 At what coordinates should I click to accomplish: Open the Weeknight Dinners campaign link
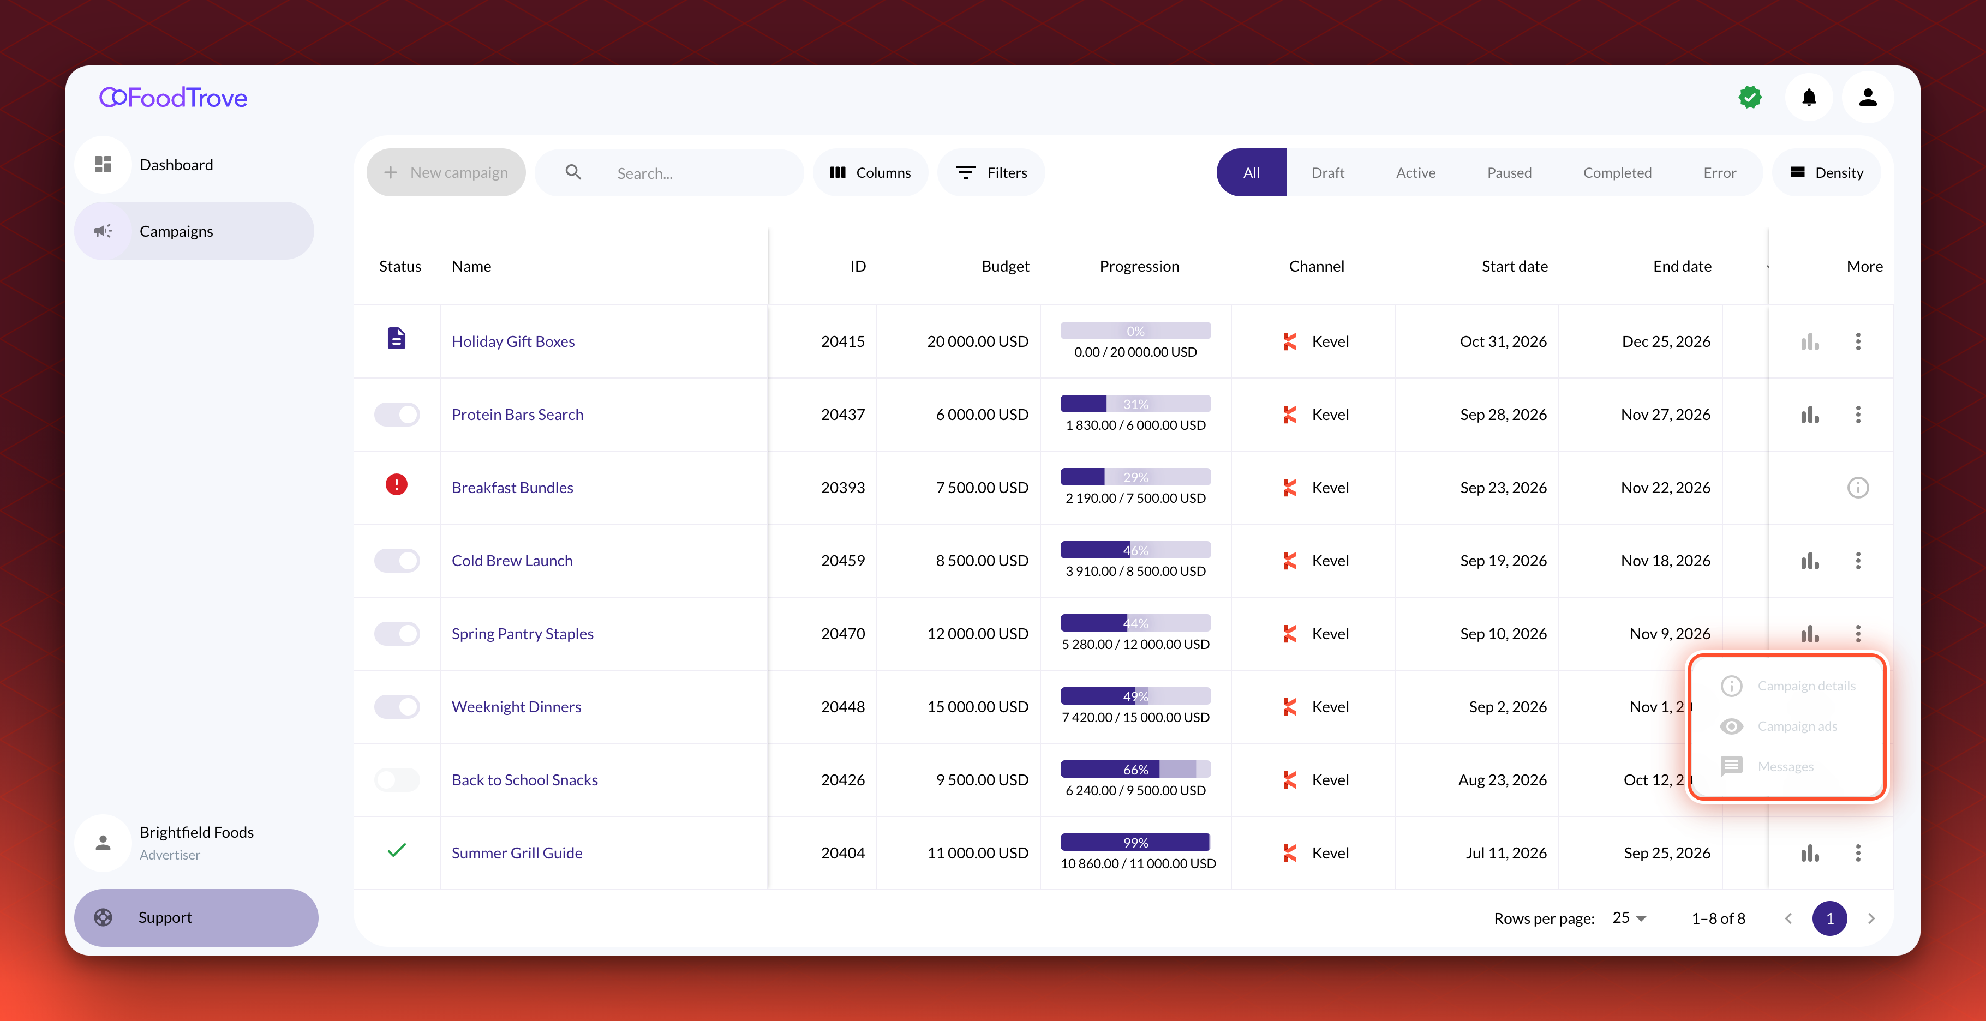coord(516,707)
